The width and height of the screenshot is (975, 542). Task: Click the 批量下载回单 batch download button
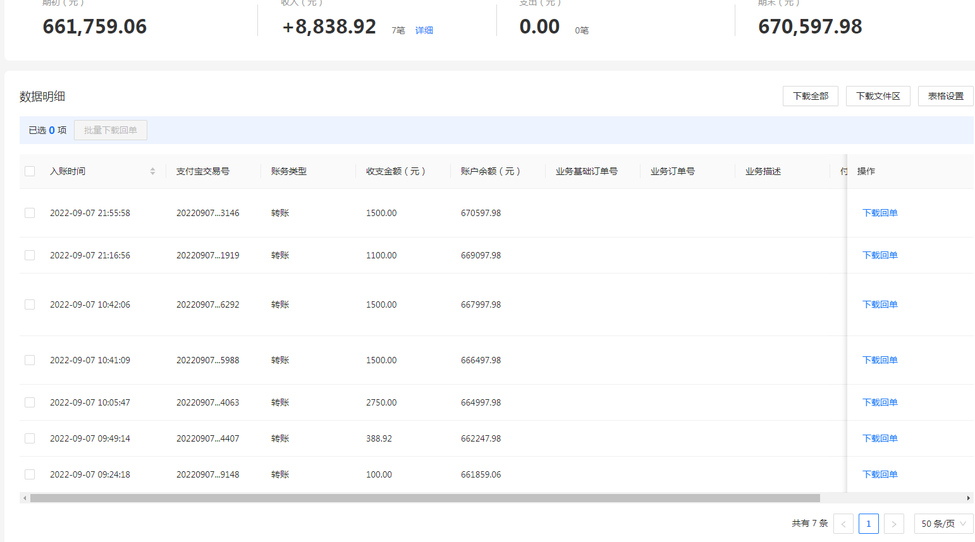point(111,130)
